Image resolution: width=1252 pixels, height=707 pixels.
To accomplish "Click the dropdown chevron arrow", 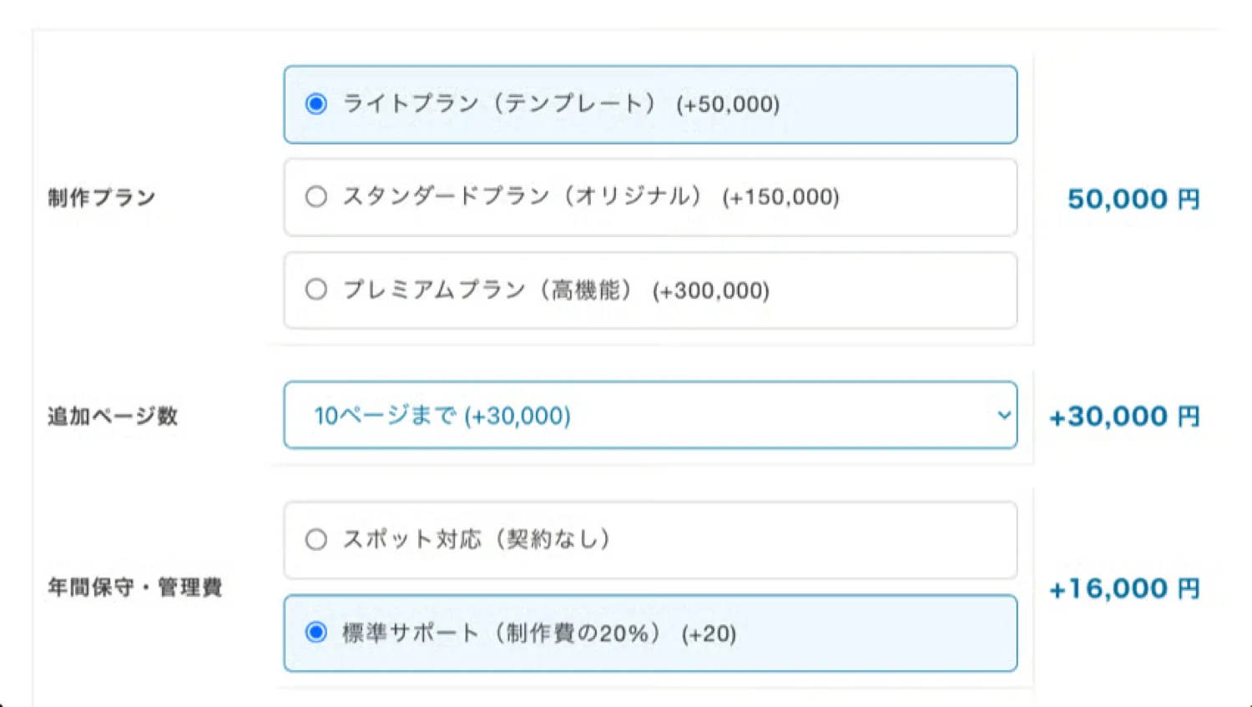I will [1003, 415].
